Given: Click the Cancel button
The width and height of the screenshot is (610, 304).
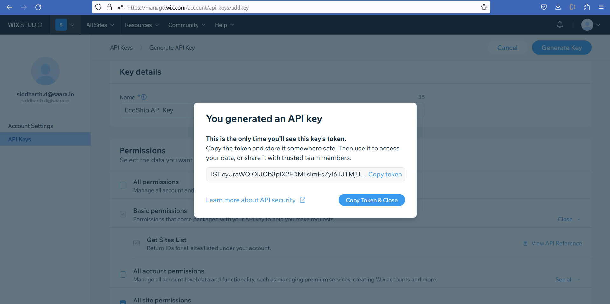Looking at the screenshot, I should (x=507, y=48).
